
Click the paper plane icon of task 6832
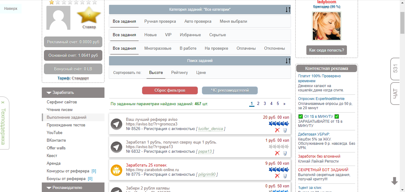(x=116, y=147)
